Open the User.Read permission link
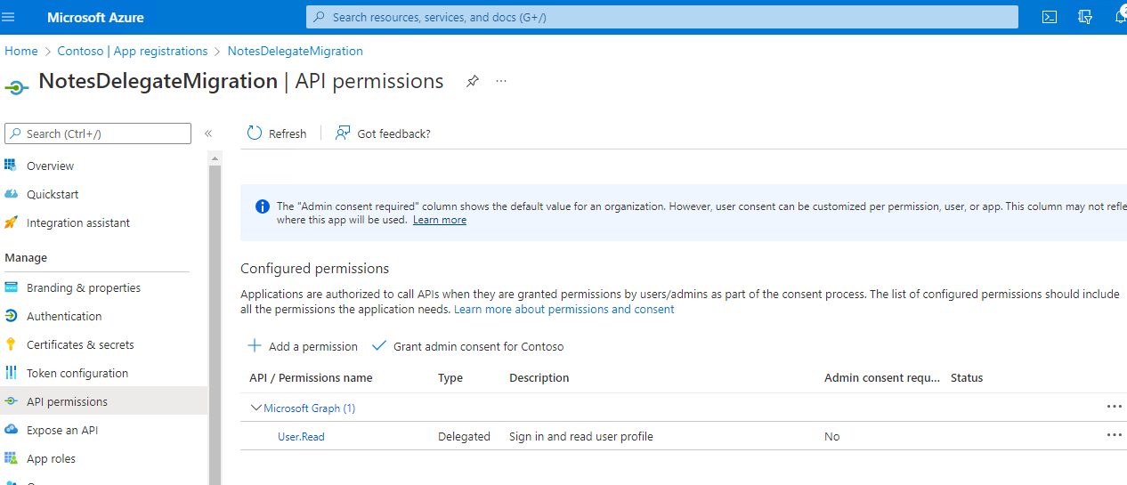 click(301, 436)
